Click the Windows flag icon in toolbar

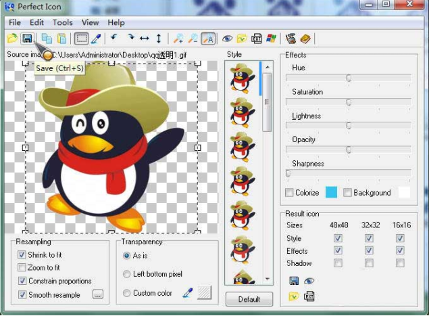(272, 39)
